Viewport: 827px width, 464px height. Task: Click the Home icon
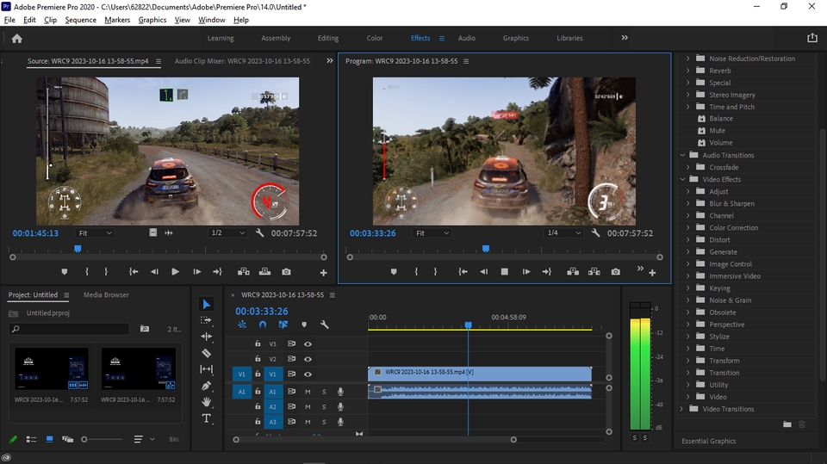[x=17, y=39]
